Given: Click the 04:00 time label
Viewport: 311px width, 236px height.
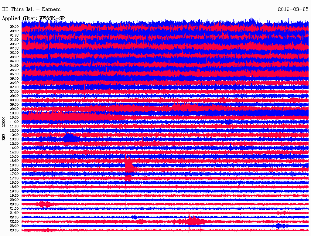Looking at the screenshot, I should pyautogui.click(x=14, y=61).
